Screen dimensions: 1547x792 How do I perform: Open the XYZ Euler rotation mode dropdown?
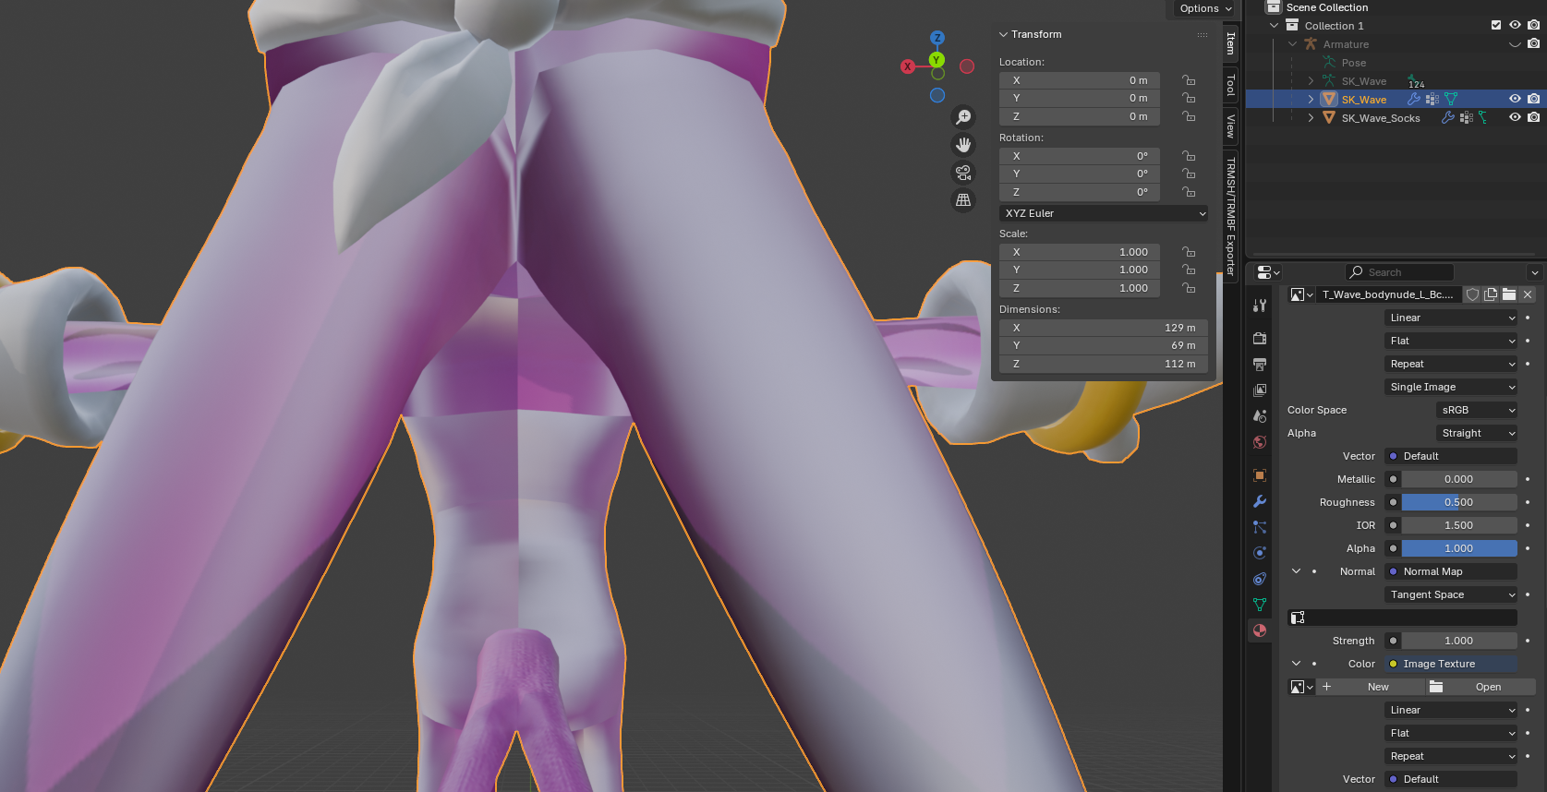(1104, 213)
